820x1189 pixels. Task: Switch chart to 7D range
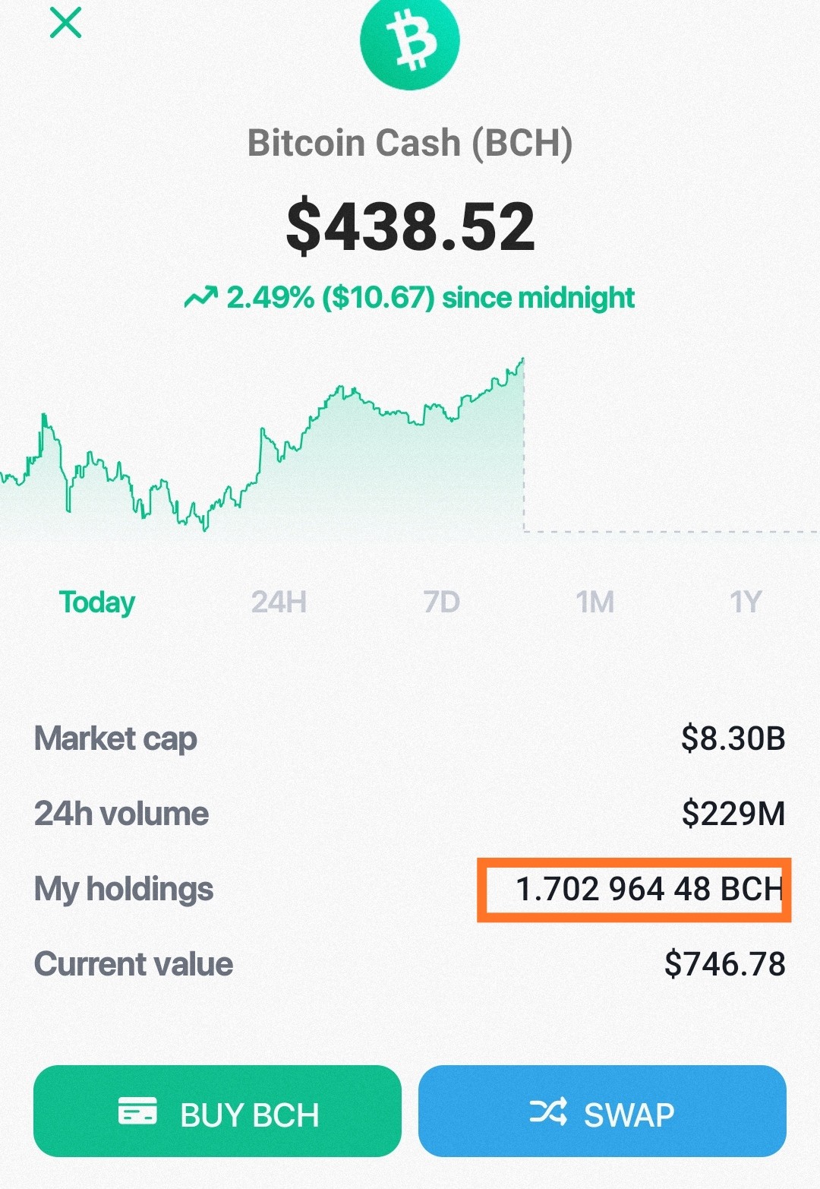coord(442,602)
